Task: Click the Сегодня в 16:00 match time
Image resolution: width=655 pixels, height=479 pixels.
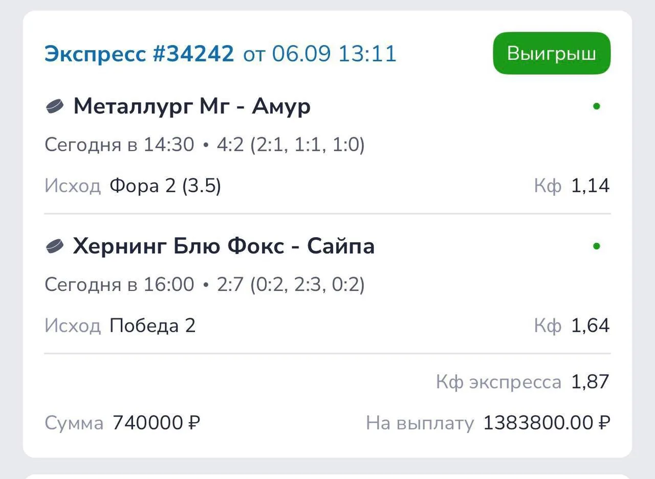Action: coord(119,285)
